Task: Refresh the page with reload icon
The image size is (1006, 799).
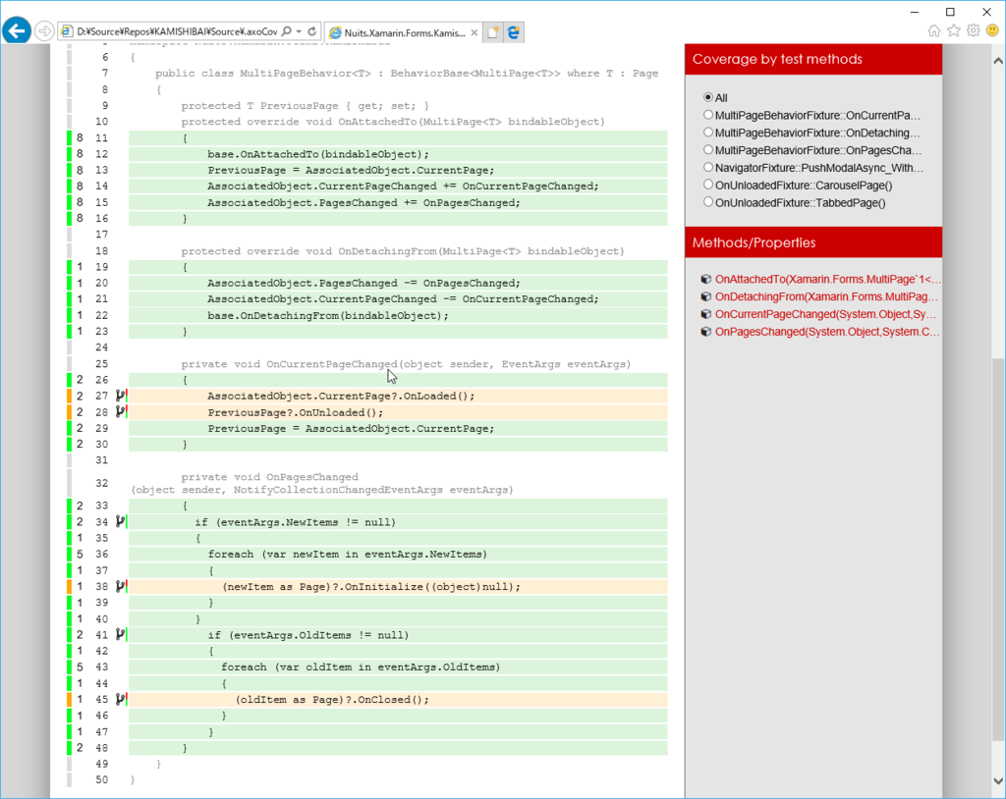Action: pyautogui.click(x=311, y=31)
